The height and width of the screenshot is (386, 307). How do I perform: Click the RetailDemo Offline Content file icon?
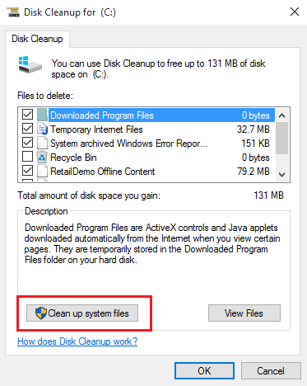tap(42, 171)
